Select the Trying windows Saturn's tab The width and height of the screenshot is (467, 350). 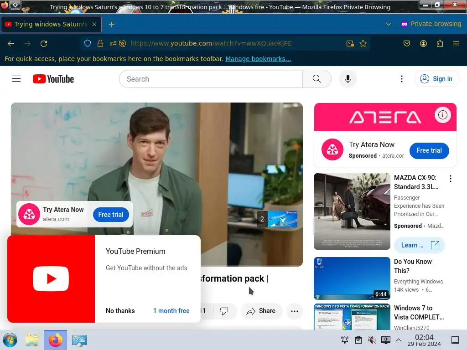click(x=51, y=24)
